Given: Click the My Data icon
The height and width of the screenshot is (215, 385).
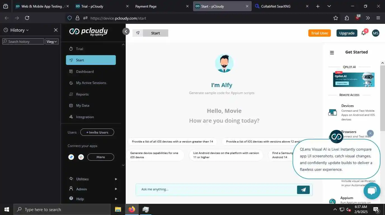Looking at the screenshot, I should [71, 106].
